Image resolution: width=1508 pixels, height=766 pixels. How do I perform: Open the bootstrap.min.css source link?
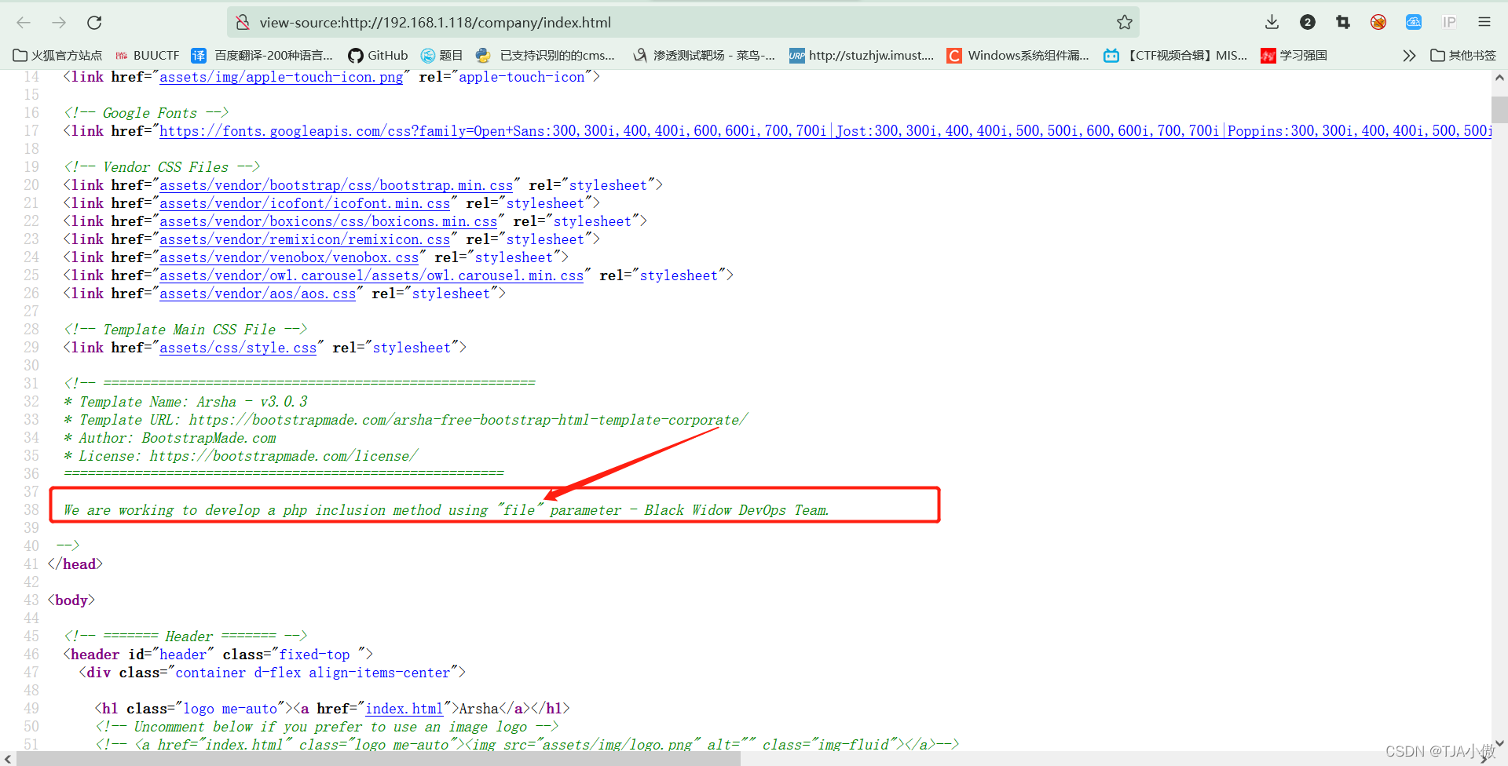click(336, 185)
